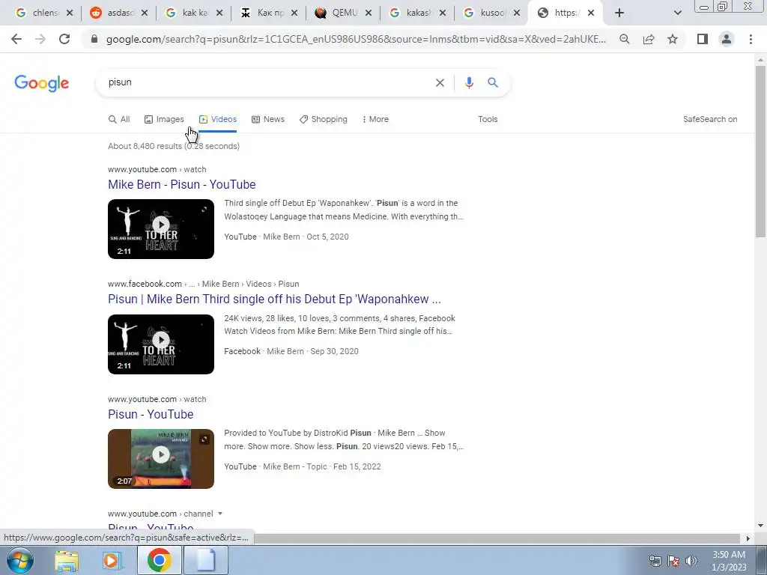Open the Chrome taskbar button

tap(159, 560)
